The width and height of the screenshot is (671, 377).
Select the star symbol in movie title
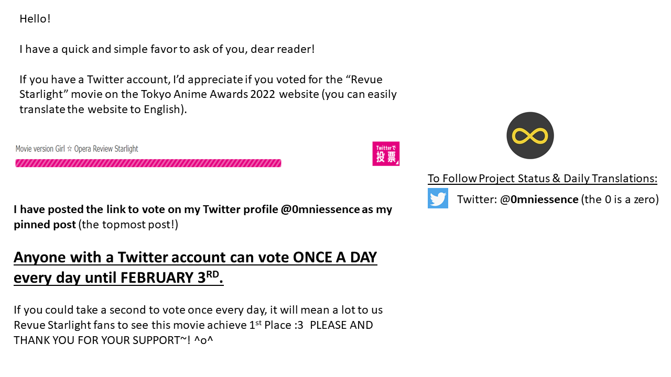point(69,149)
